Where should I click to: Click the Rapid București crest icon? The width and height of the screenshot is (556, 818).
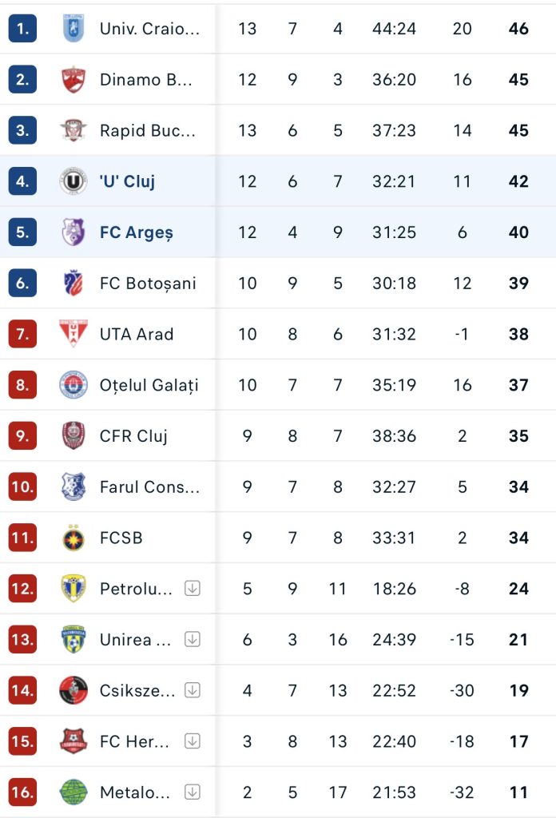[73, 130]
